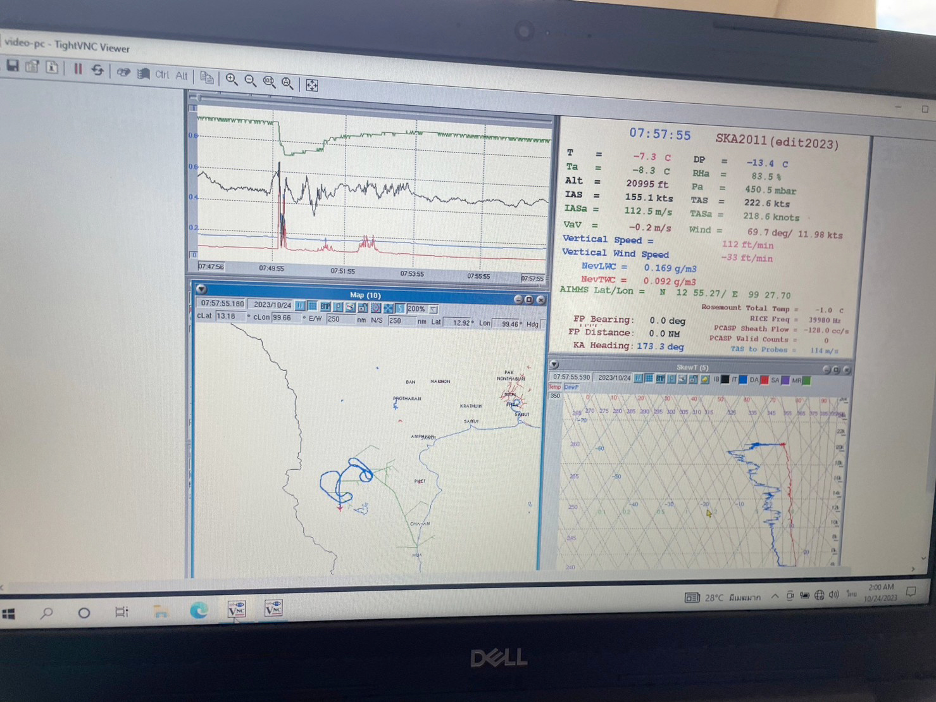Open the Map zoom 200% dropdown
The height and width of the screenshot is (702, 936).
434,310
